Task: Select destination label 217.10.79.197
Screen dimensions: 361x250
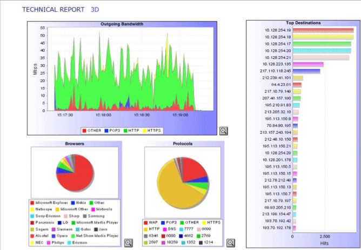Action: tap(278, 201)
